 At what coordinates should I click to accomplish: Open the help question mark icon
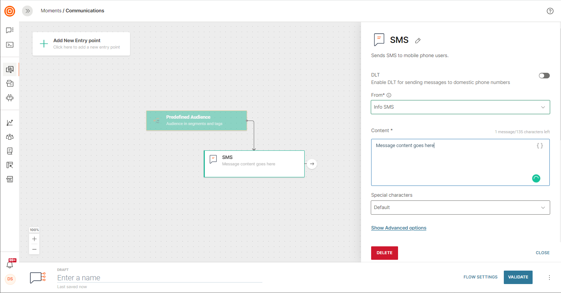(550, 11)
